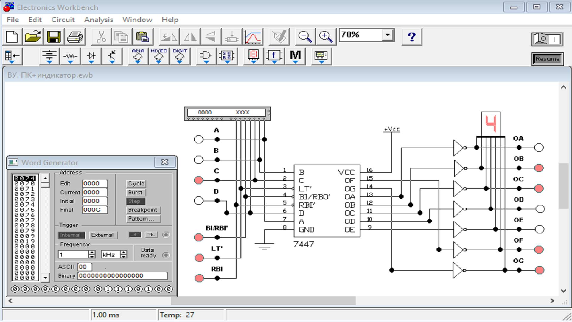The height and width of the screenshot is (322, 572).
Task: Open the Logic Gates parts bin
Action: [x=206, y=56]
